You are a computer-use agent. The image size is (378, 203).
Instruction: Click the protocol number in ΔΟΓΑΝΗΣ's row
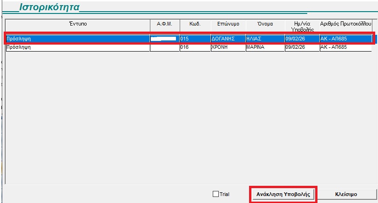346,39
